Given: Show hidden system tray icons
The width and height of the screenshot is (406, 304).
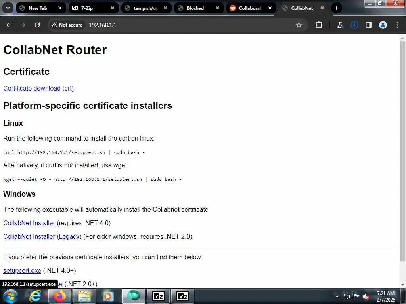Looking at the screenshot, I should point(337,296).
